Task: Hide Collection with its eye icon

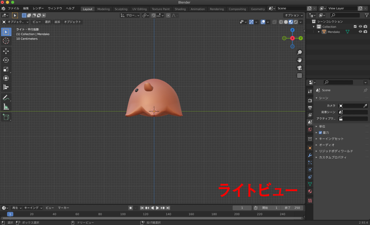Action: coord(360,26)
